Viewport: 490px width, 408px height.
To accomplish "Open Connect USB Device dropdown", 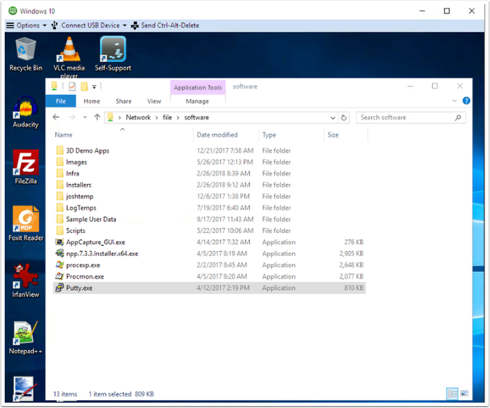I will [89, 25].
